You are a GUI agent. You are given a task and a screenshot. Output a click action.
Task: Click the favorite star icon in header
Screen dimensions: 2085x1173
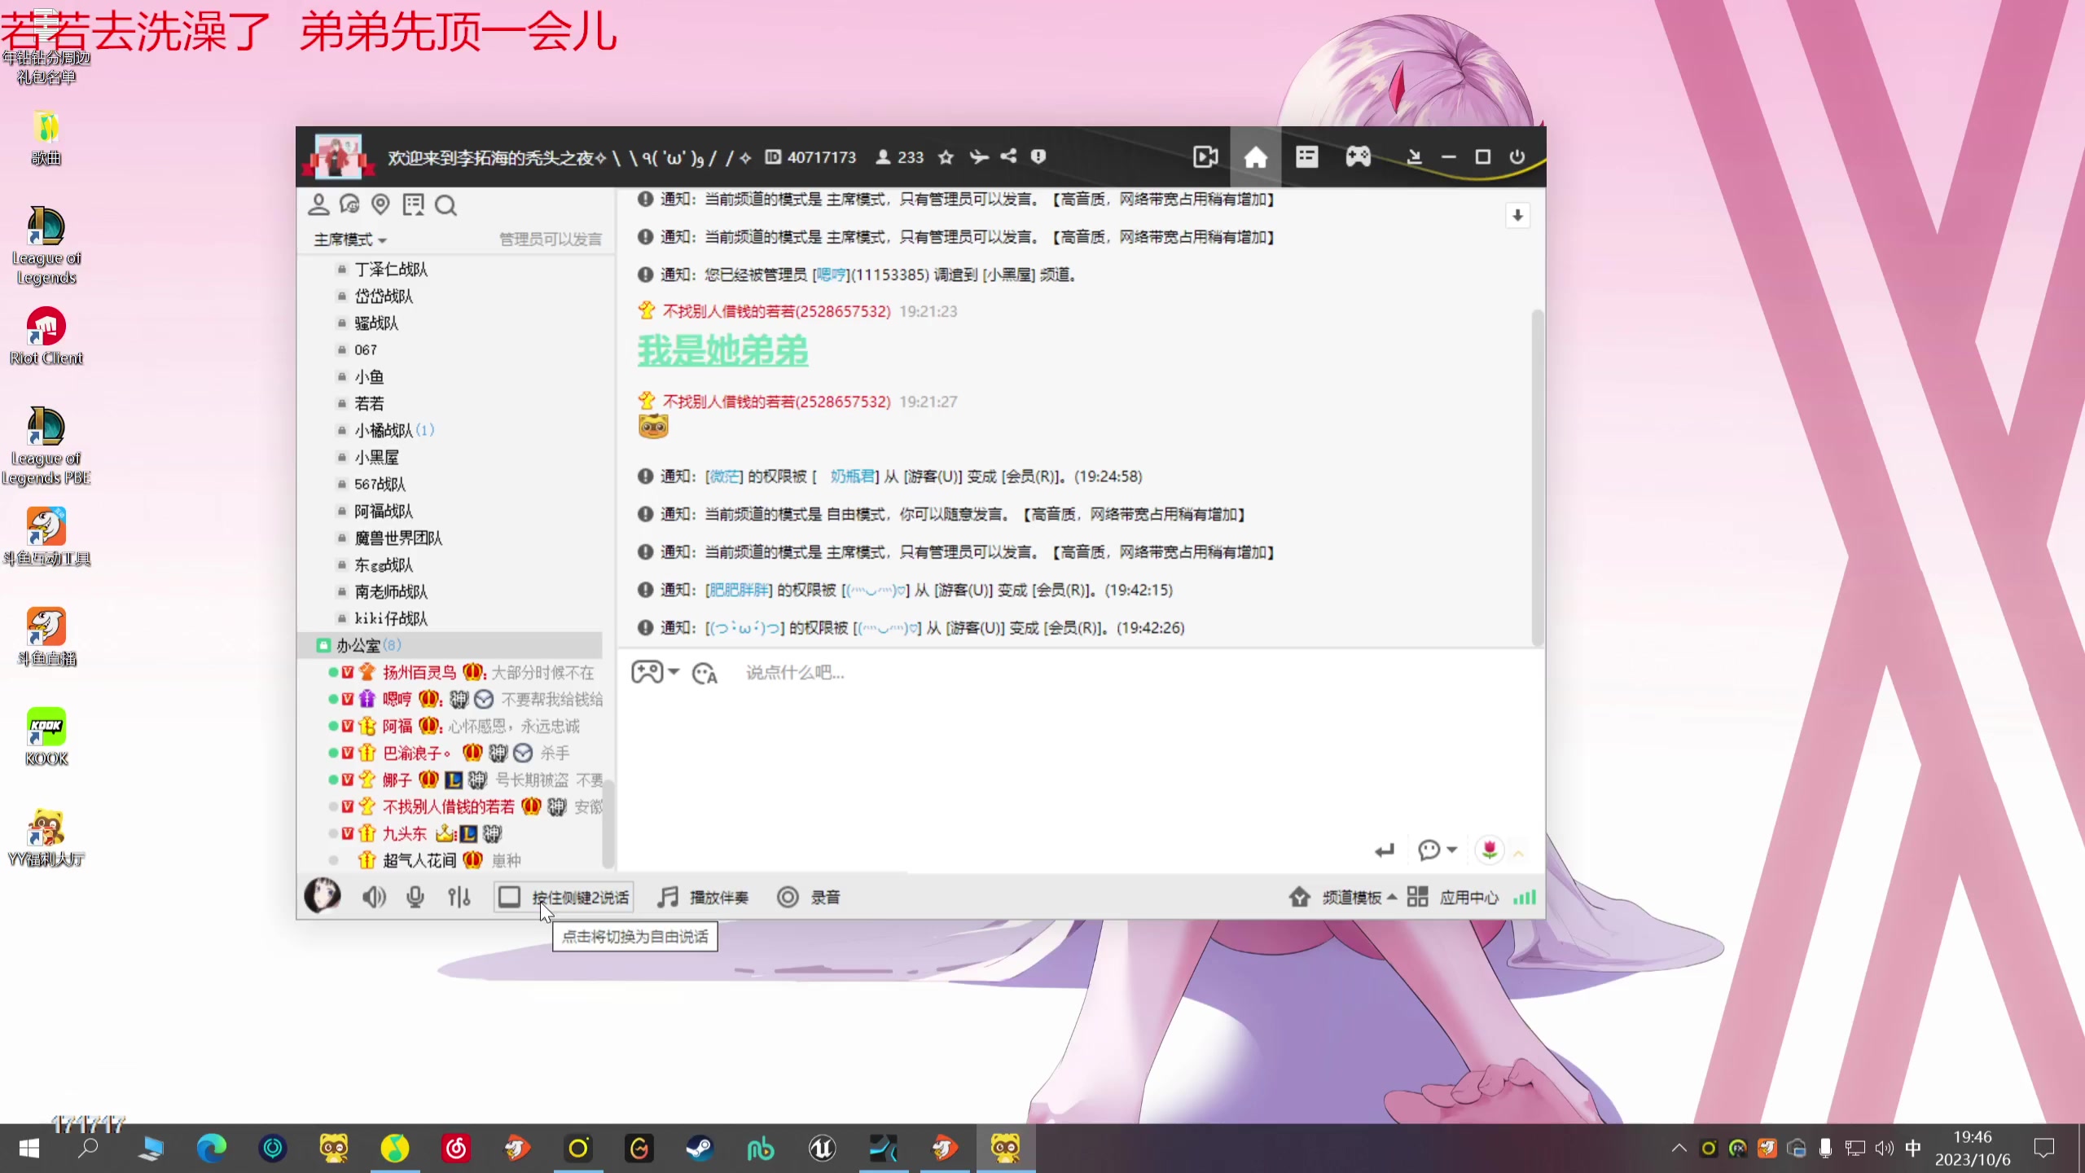pyautogui.click(x=946, y=157)
